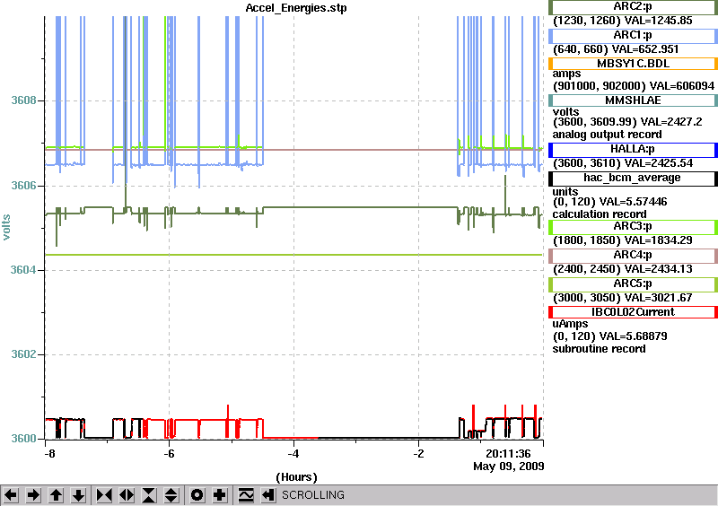This screenshot has height=506, width=718.
Task: Select the ARC1:p curve legend box
Action: click(x=633, y=35)
